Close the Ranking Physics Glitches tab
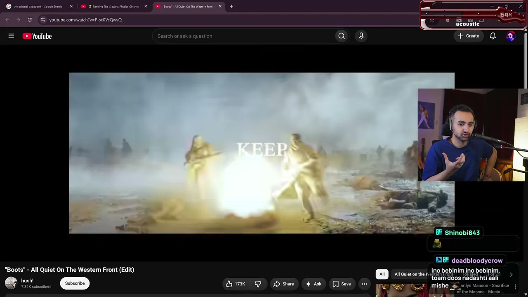The image size is (528, 297). point(146,6)
